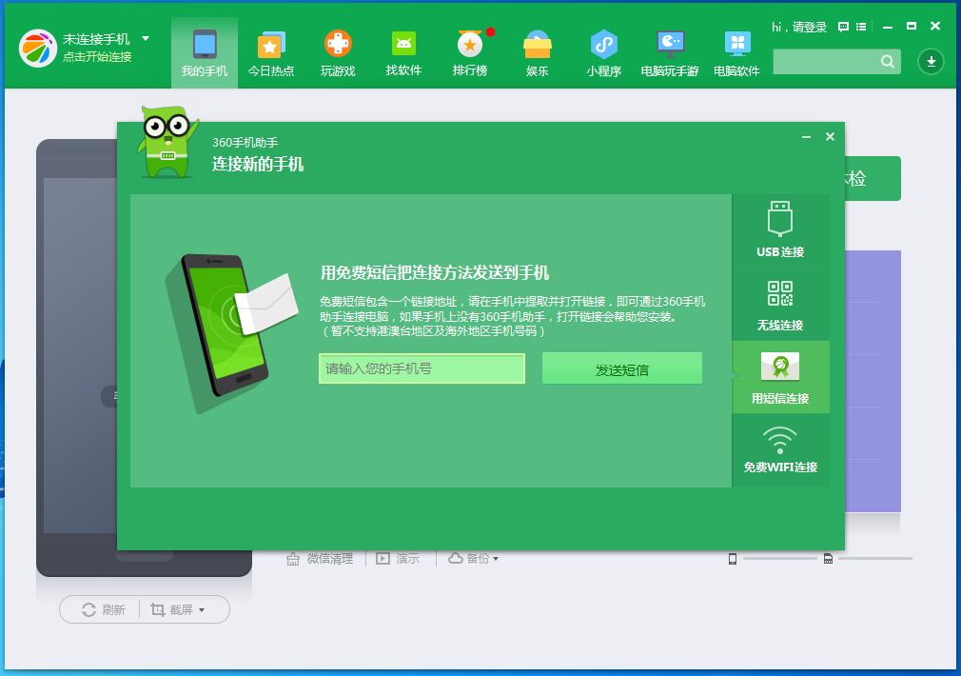Open 找软件 to search for apps
This screenshot has width=961, height=676.
pyautogui.click(x=403, y=52)
